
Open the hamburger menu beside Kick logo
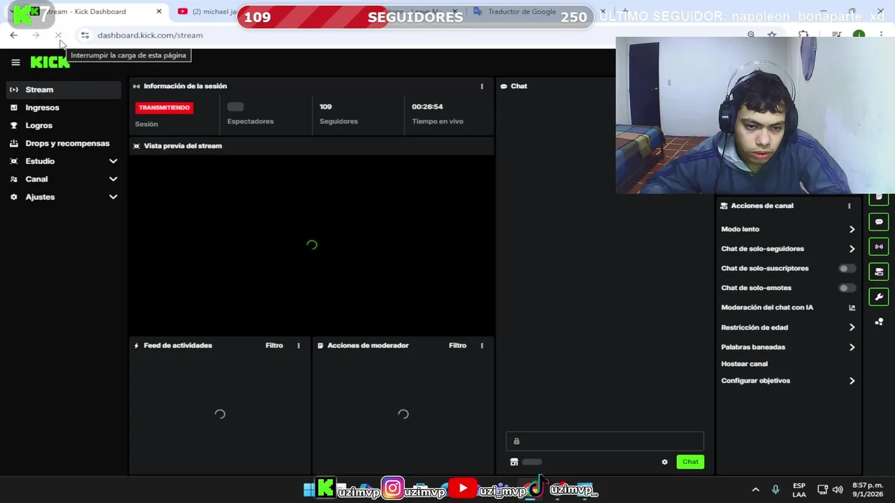pyautogui.click(x=15, y=62)
